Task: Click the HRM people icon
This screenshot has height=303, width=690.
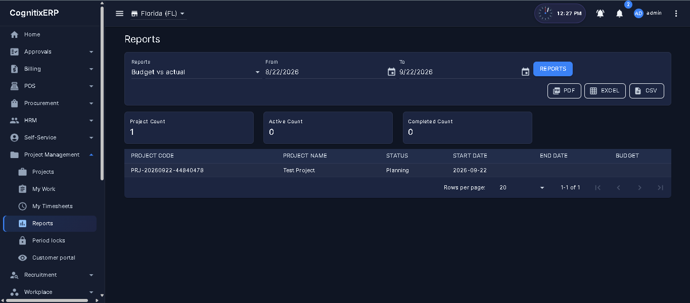Action: (x=14, y=120)
